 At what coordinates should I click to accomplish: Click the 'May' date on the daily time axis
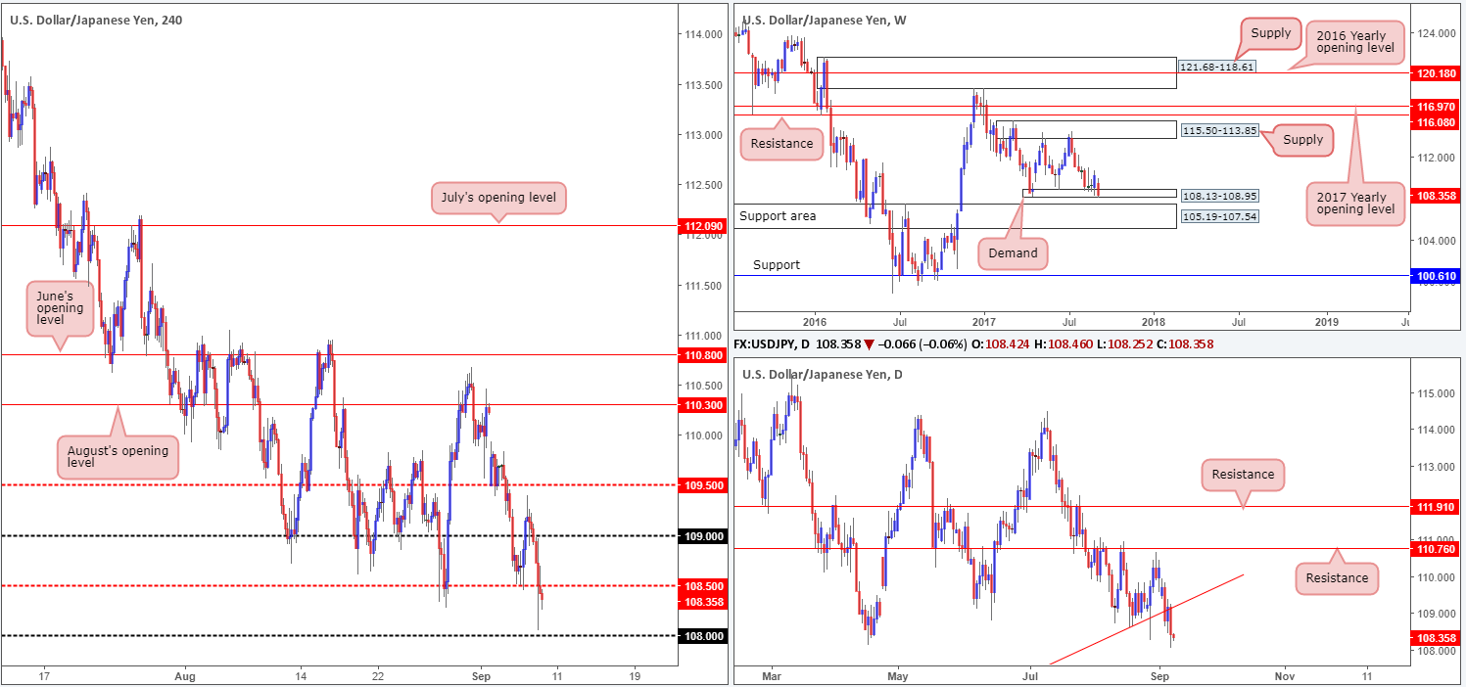898,675
